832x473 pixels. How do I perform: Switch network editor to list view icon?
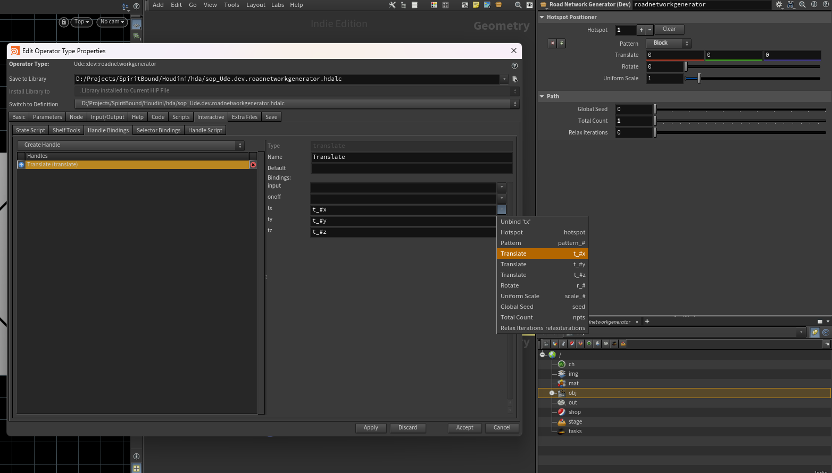pos(414,5)
